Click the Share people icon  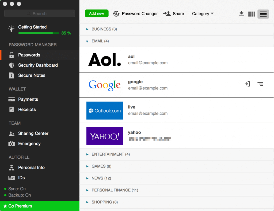167,13
